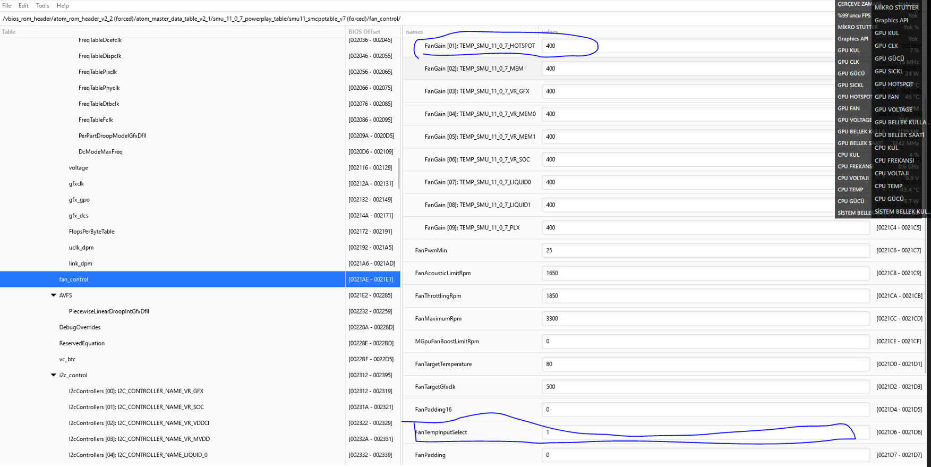This screenshot has height=467, width=931.
Task: Select I2C_CONTROLLER_NAME_VR_VDDCI entry
Action: click(139, 423)
